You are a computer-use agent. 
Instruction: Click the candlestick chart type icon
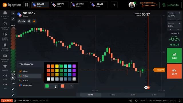tap(13, 78)
